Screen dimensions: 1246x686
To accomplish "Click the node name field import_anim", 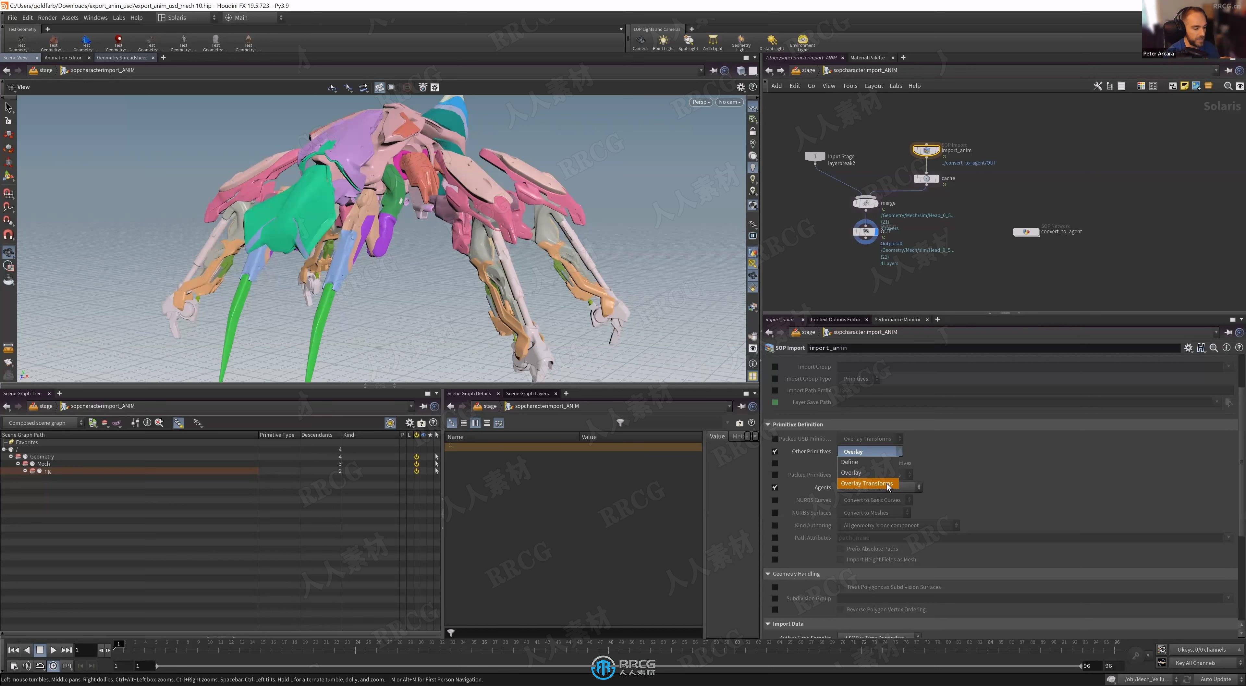I will (994, 348).
